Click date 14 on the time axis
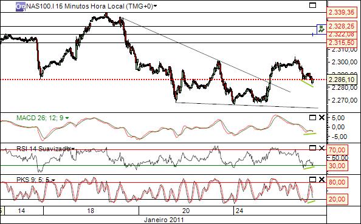 pyautogui.click(x=21, y=211)
